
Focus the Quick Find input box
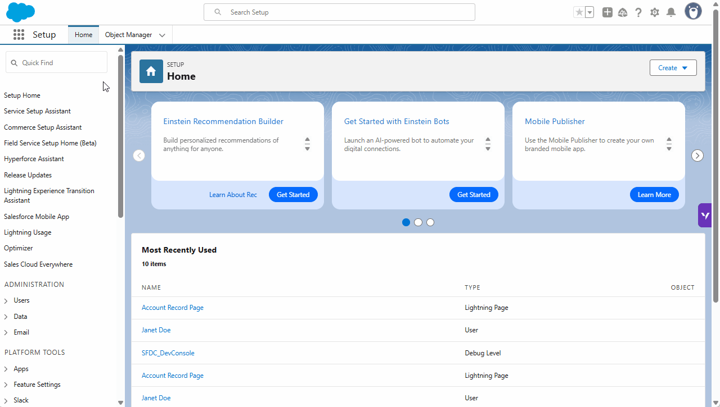coord(56,62)
